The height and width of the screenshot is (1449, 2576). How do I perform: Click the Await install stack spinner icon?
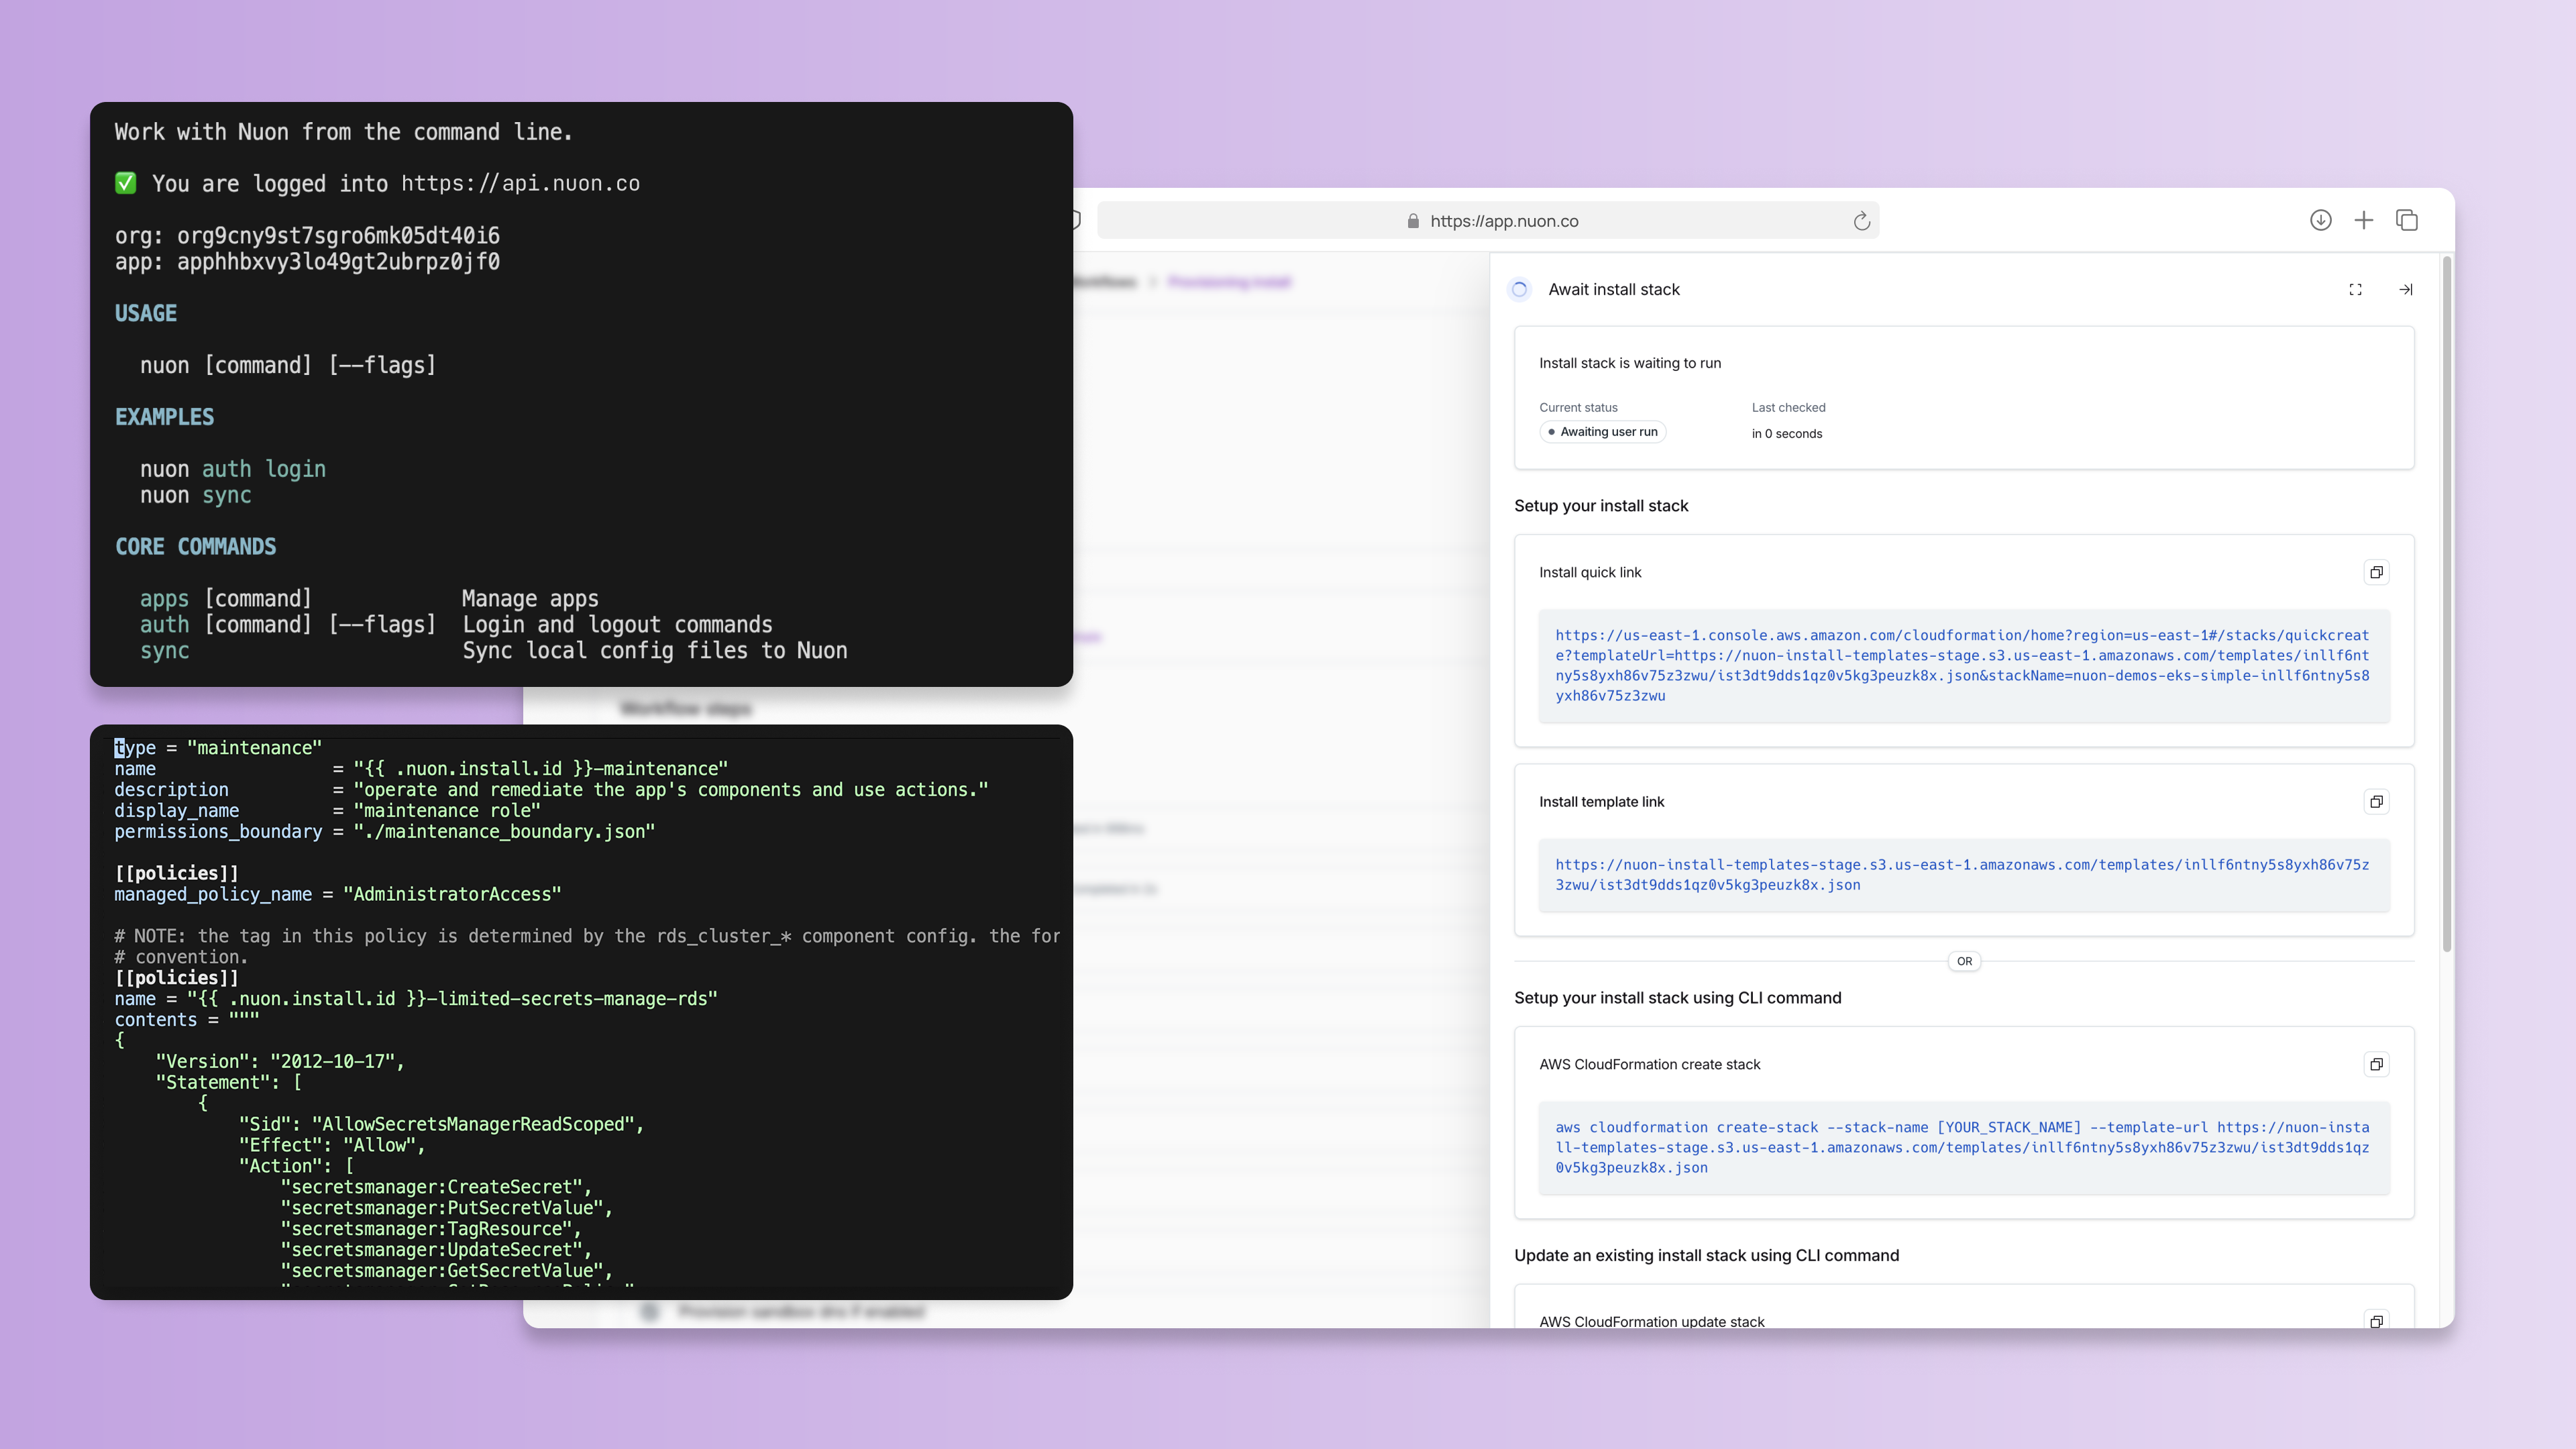coord(1519,290)
